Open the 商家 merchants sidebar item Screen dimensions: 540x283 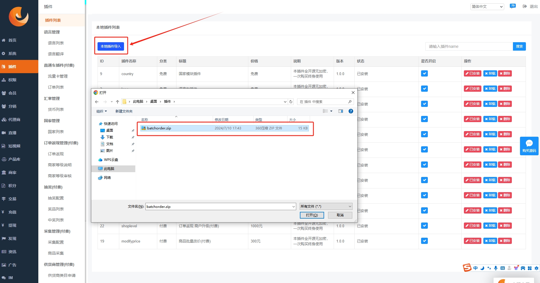19,172
